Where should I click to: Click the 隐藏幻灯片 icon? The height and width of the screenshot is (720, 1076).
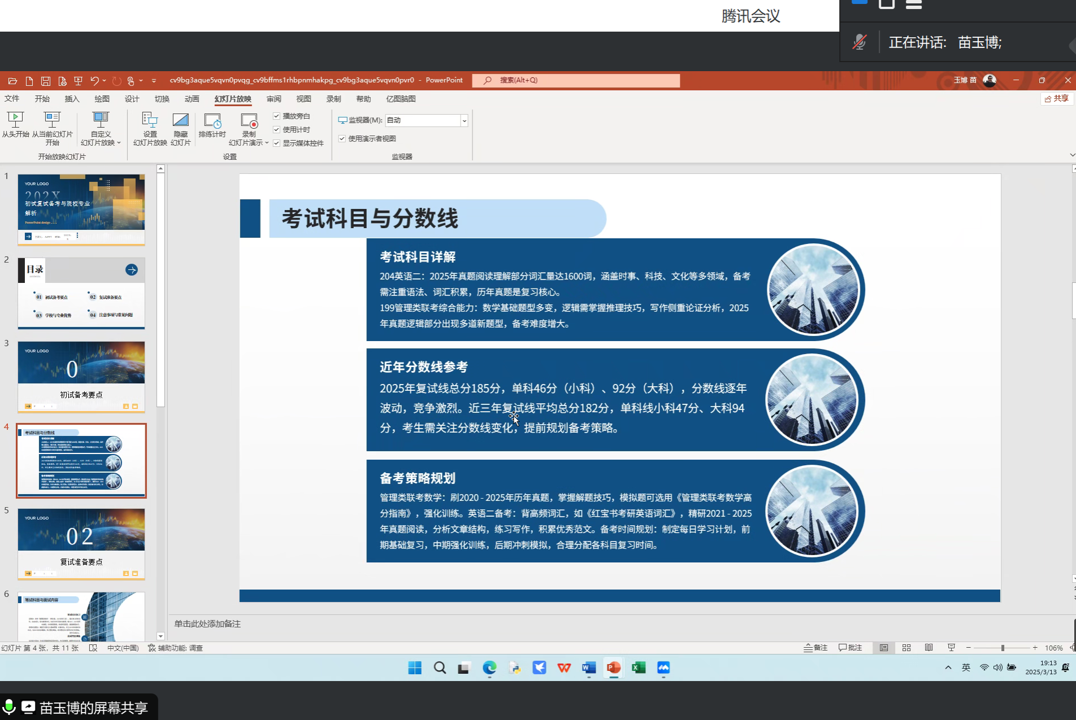(180, 120)
